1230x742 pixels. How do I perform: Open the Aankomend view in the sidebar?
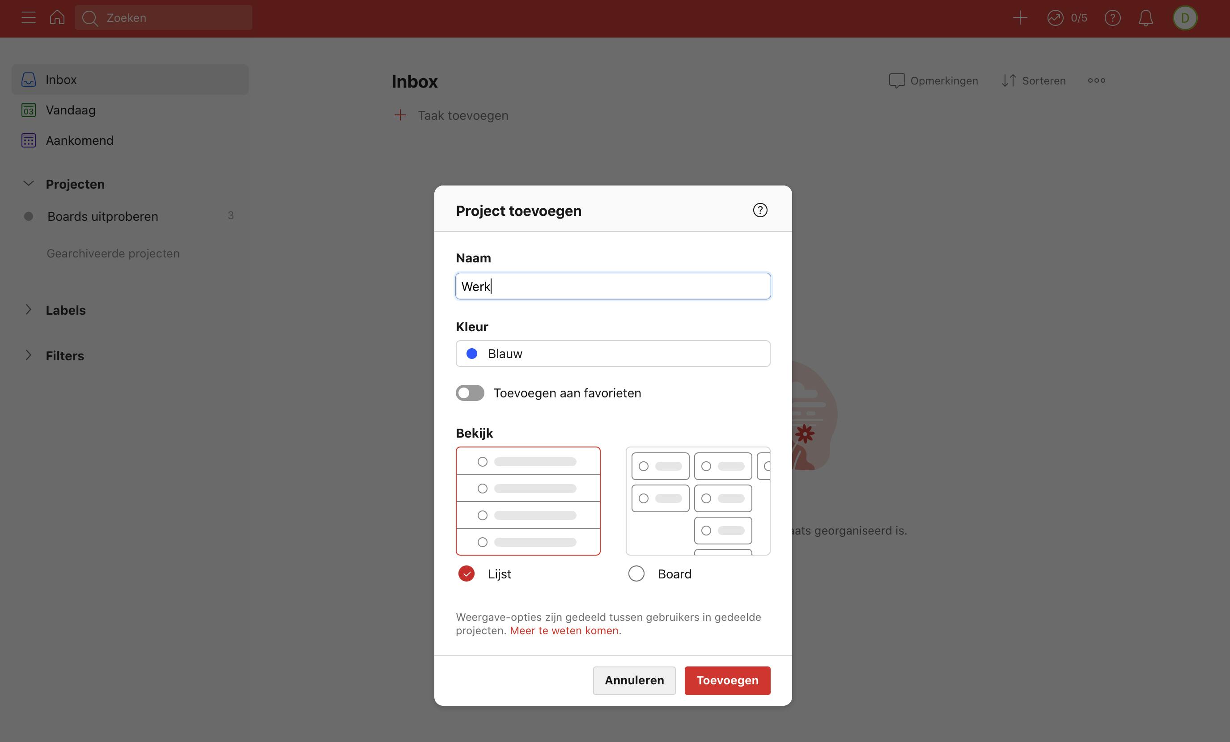(x=79, y=140)
